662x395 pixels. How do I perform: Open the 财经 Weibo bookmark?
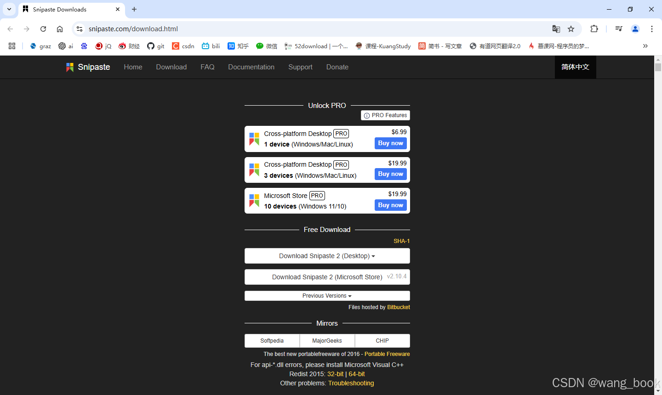tap(129, 46)
